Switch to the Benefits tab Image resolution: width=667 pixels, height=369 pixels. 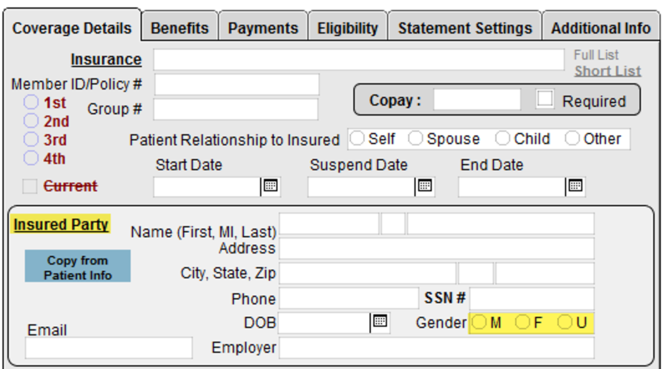[x=179, y=28]
